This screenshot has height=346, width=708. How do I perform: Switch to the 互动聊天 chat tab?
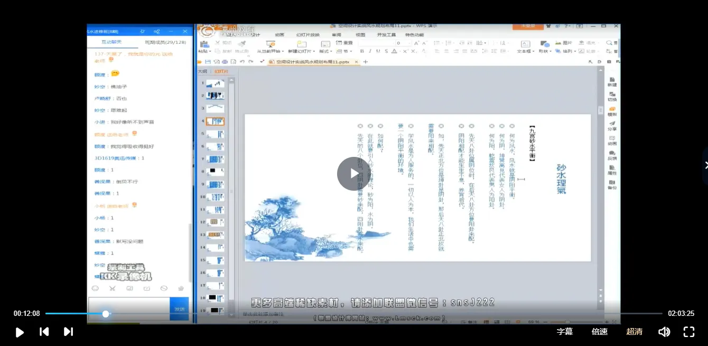click(111, 42)
